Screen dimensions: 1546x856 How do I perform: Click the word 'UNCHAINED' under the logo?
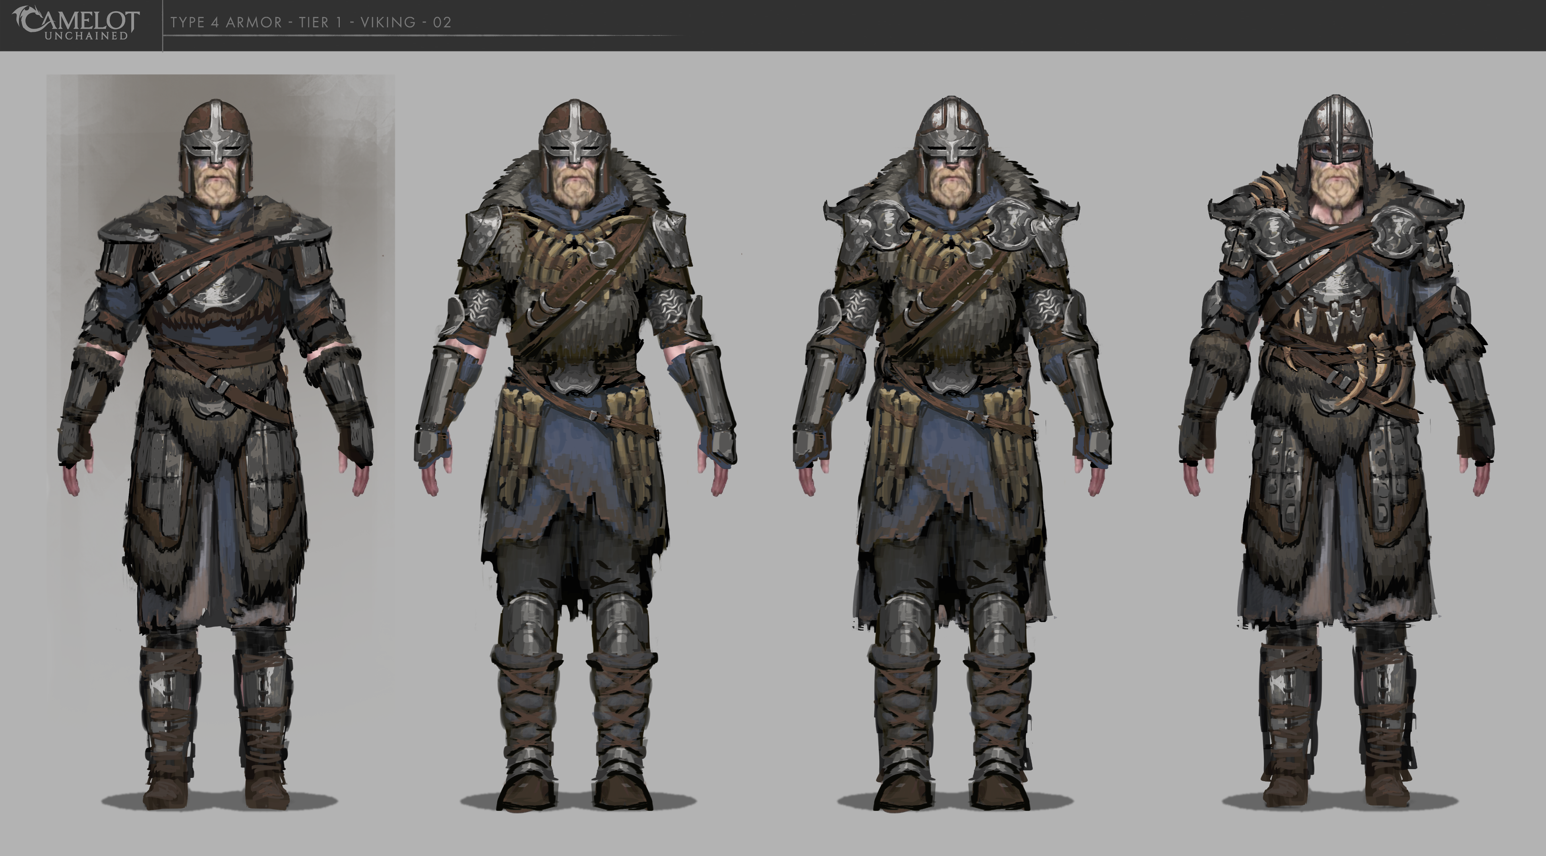(87, 36)
